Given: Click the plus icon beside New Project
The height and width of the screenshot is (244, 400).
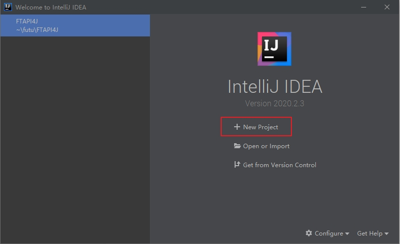Looking at the screenshot, I should (x=237, y=127).
